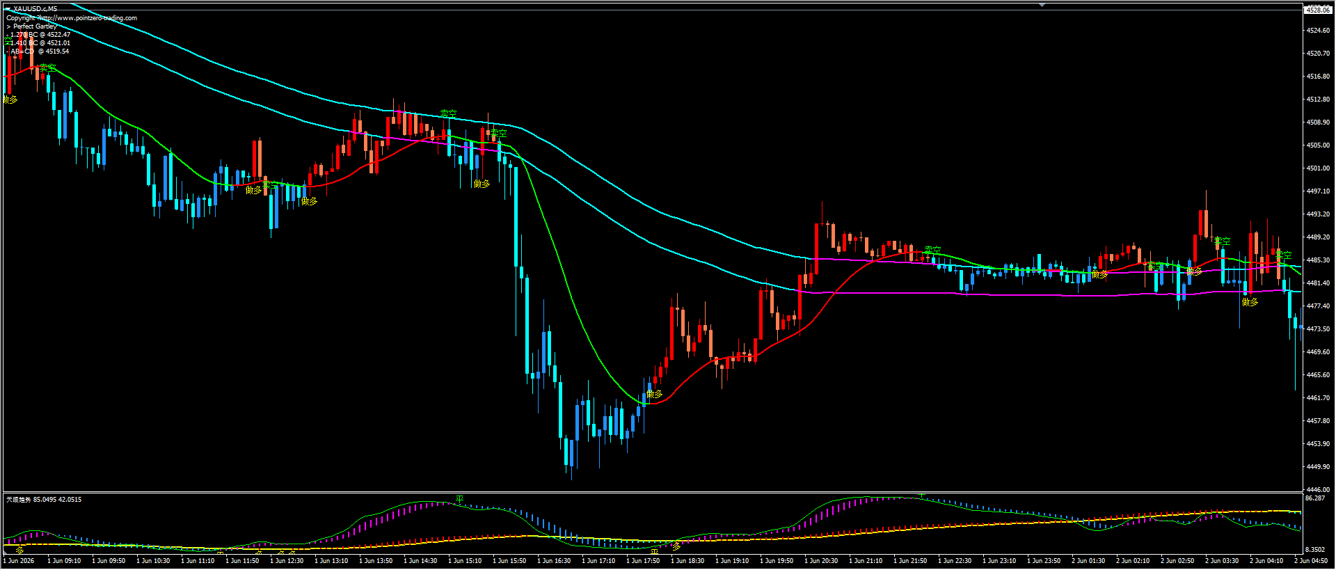1336x570 pixels.
Task: Click the 1 Jun 16:30 time label
Action: pyautogui.click(x=554, y=561)
